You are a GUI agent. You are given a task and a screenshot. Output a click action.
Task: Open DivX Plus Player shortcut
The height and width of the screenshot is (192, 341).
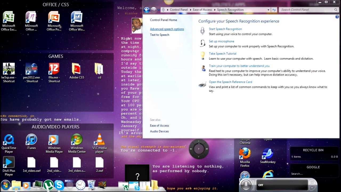[x=9, y=166]
